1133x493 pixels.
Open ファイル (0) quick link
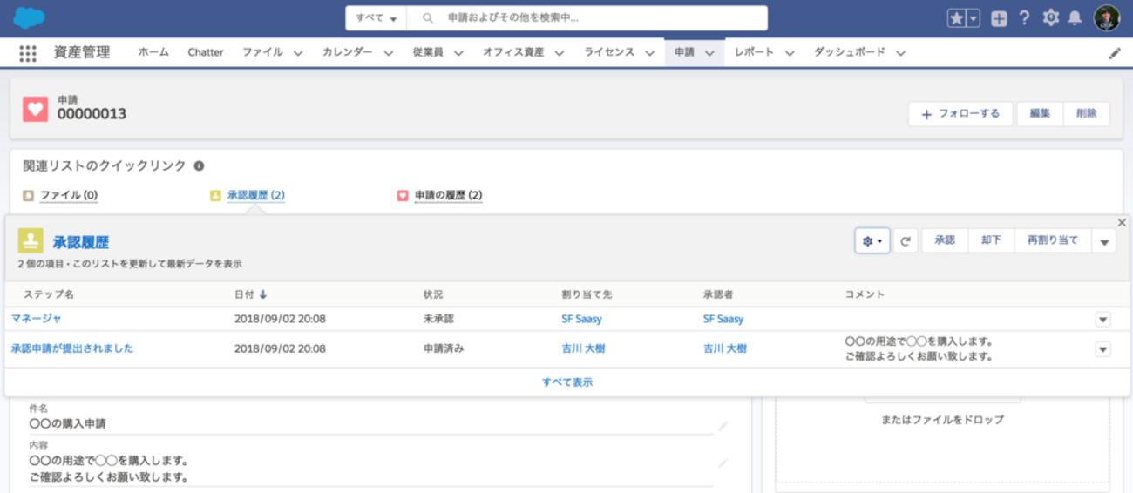pos(69,196)
